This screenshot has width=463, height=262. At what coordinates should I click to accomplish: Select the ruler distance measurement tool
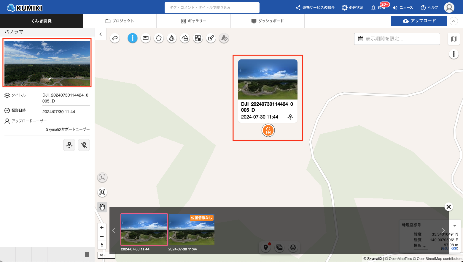(x=146, y=38)
